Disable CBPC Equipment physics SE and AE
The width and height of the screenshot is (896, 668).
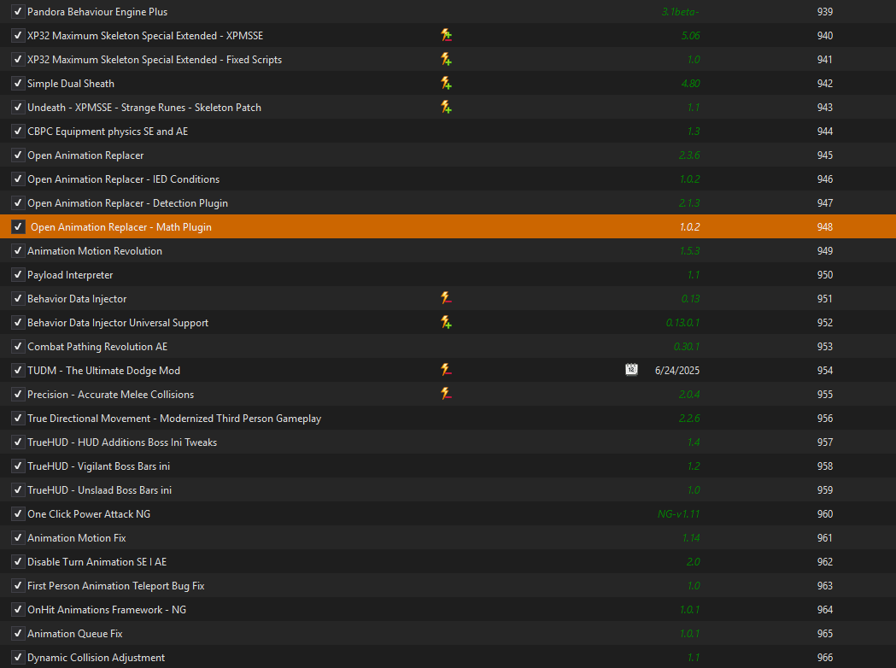click(x=18, y=132)
